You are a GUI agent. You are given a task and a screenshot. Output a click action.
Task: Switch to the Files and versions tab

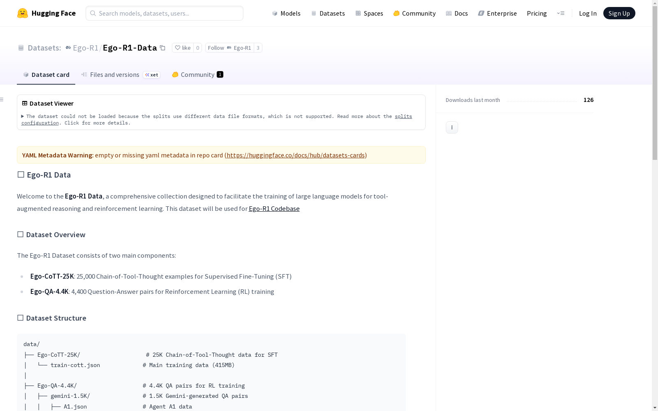tap(120, 74)
